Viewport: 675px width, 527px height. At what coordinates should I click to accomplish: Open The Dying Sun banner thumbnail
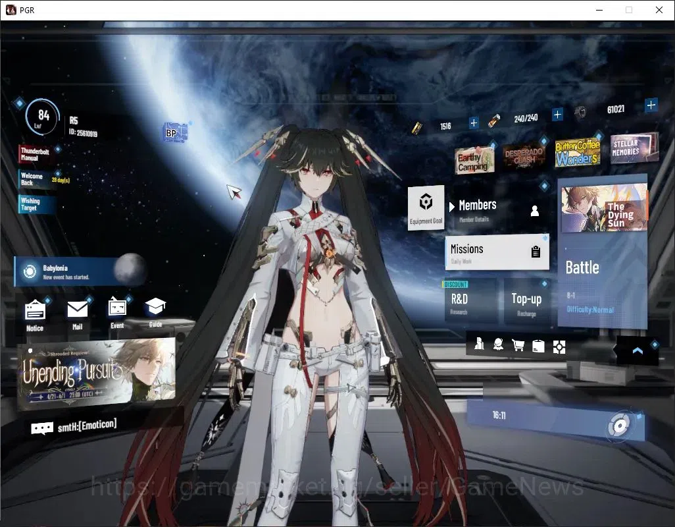604,208
